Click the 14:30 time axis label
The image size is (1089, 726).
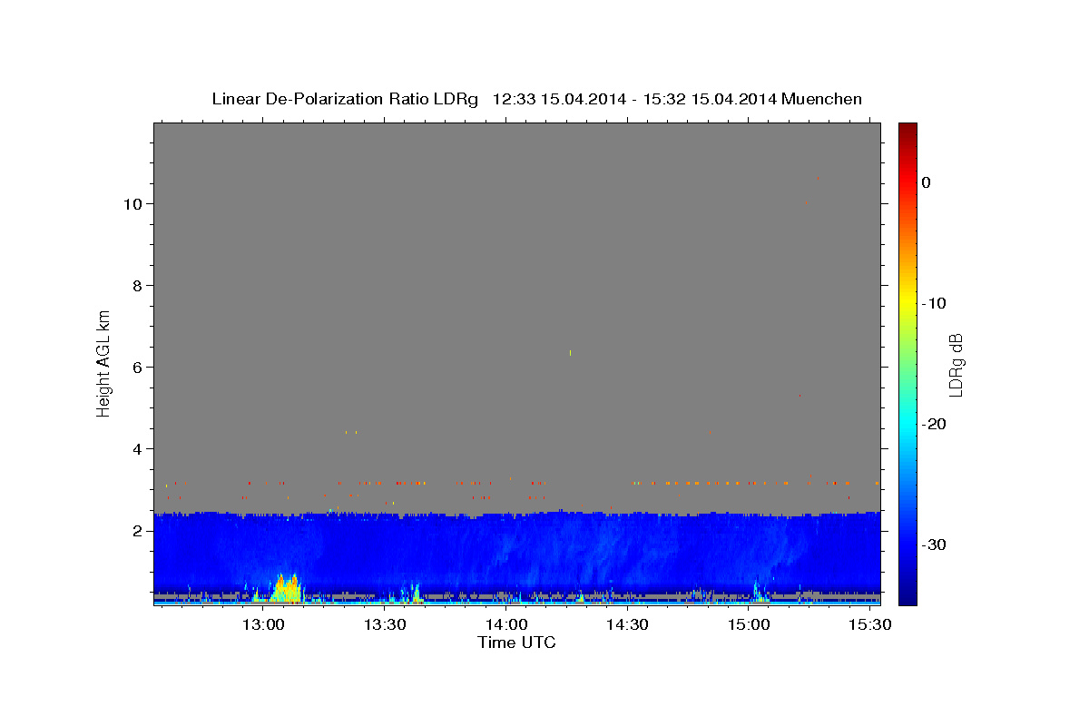627,624
